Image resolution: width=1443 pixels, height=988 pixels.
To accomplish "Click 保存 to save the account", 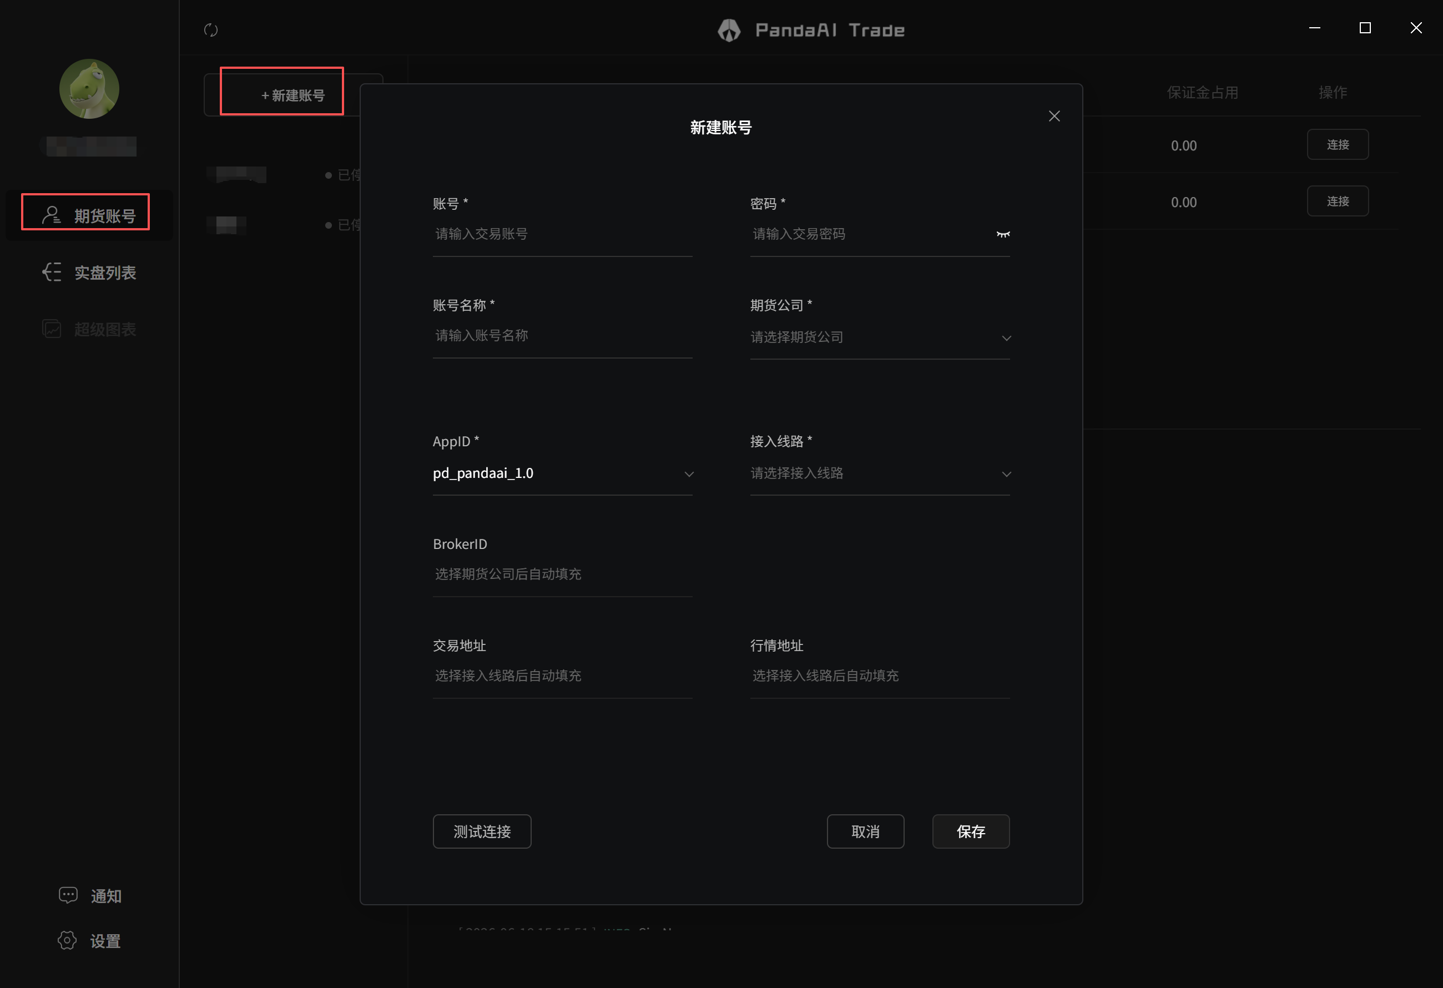I will click(x=971, y=831).
